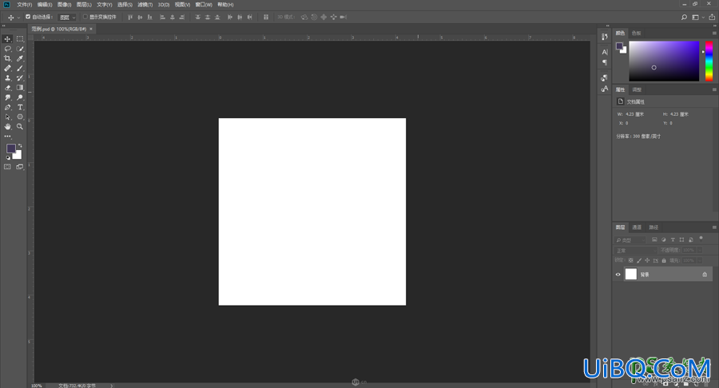Click the foreground color swatch in toolbar
The width and height of the screenshot is (719, 388).
[x=11, y=148]
